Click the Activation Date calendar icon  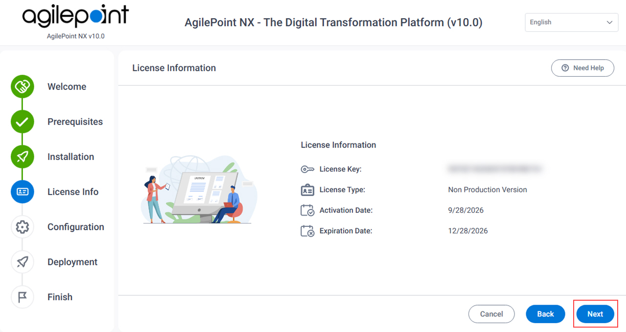coord(308,210)
